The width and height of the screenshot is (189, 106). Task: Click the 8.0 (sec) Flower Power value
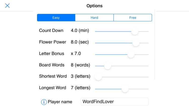tap(80, 42)
